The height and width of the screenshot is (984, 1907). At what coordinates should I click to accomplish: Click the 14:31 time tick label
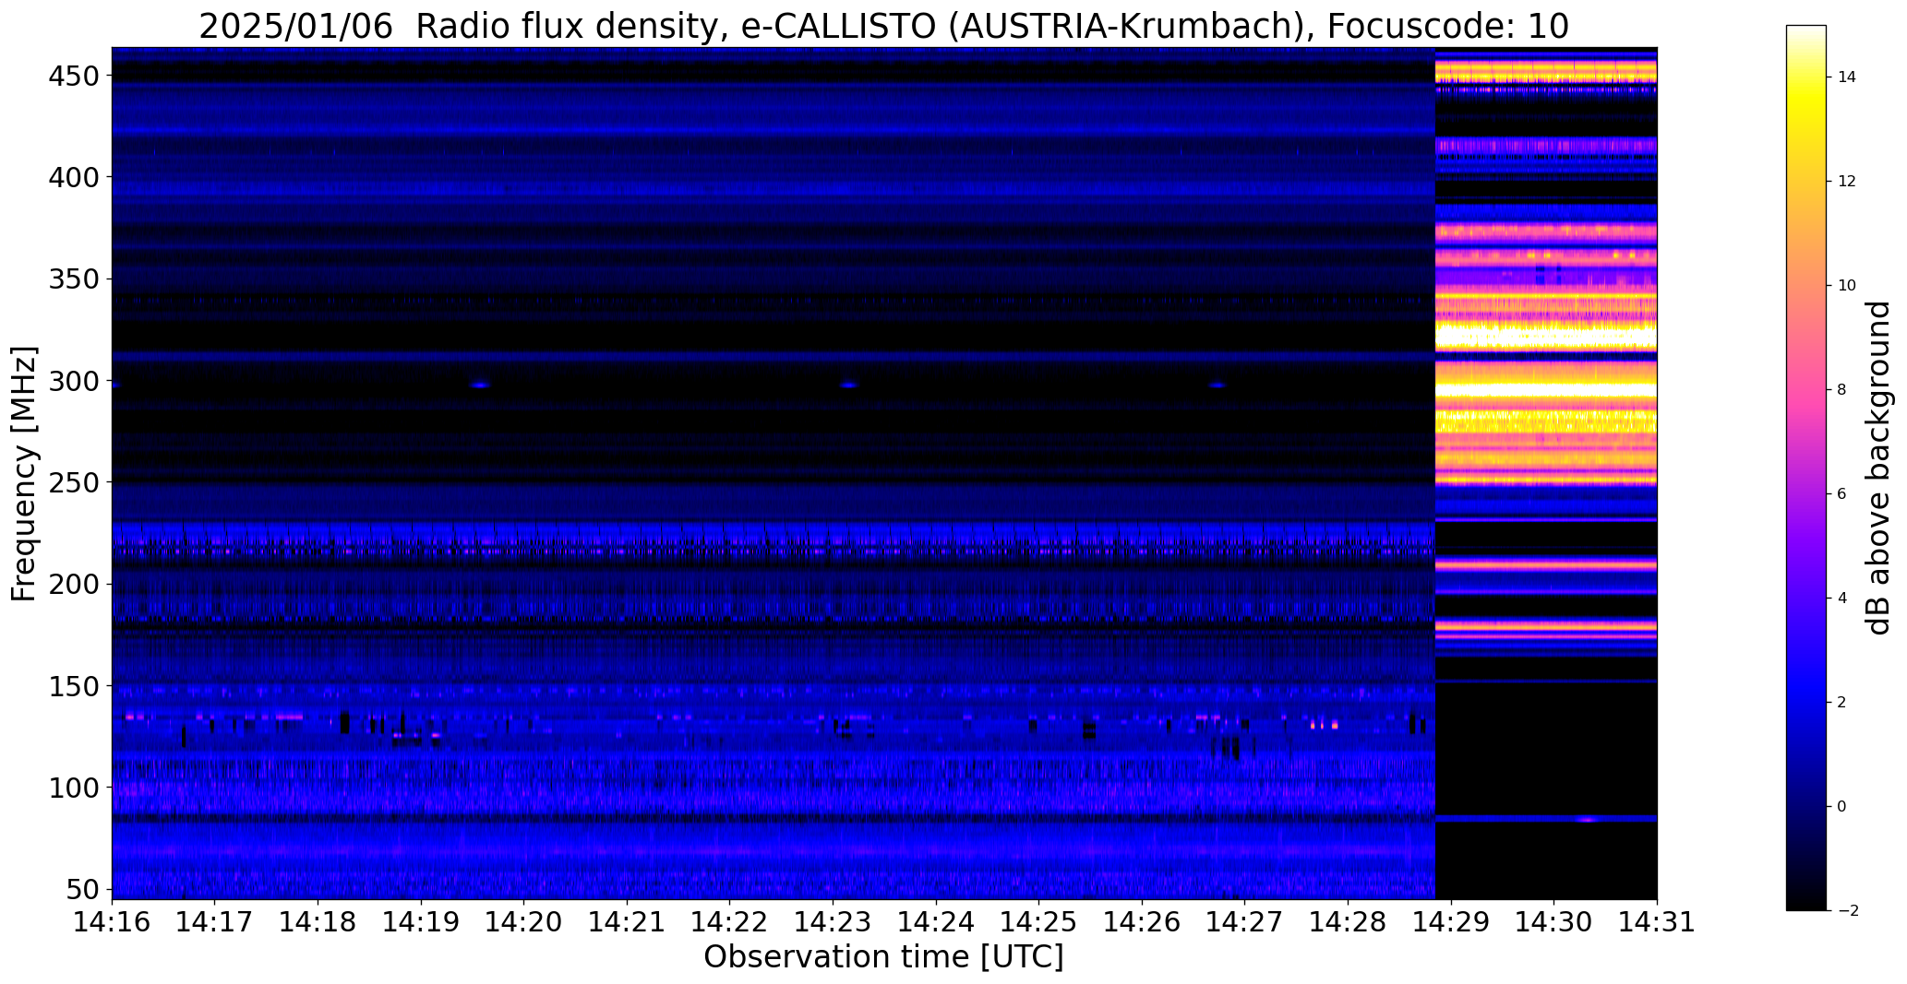pyautogui.click(x=1657, y=922)
